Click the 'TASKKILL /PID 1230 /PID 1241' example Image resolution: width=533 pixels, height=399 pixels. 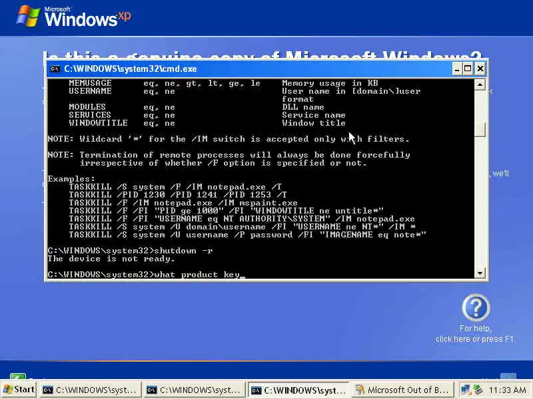[x=178, y=195]
